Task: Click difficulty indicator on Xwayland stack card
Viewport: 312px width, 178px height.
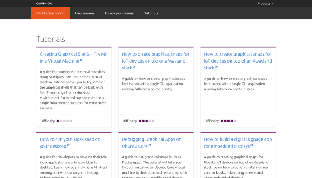Action: [228, 121]
